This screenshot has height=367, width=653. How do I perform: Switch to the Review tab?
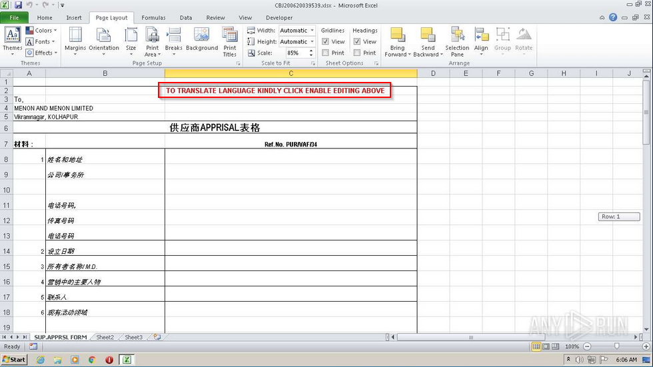215,18
